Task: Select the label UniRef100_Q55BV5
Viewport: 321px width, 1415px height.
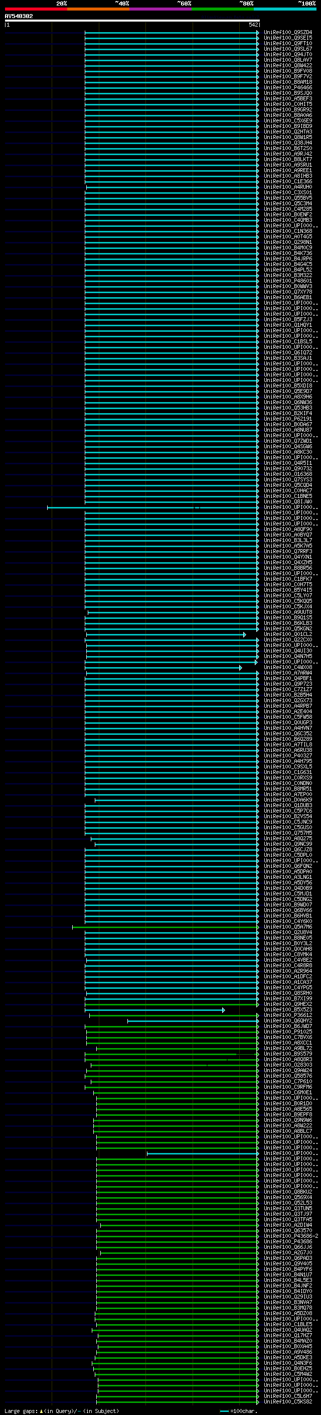Action: [288, 198]
